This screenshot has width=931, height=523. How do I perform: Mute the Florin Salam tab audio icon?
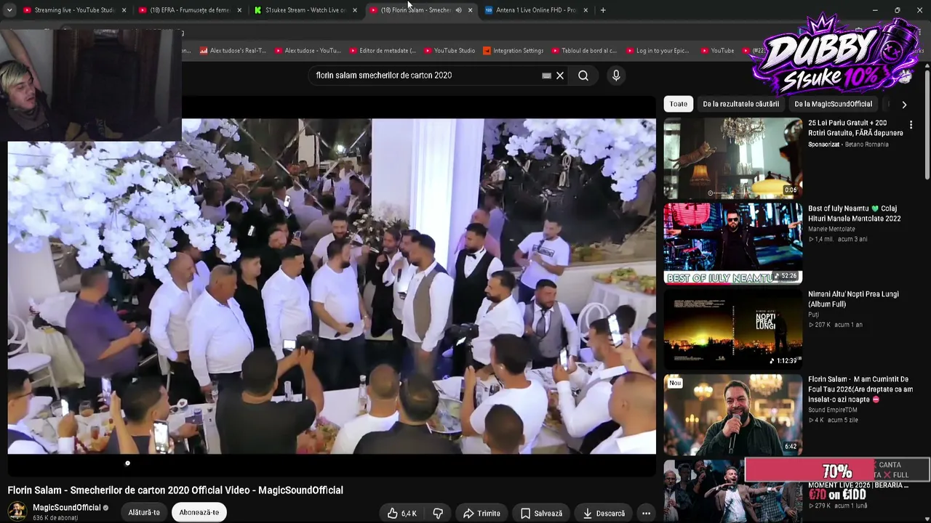(458, 10)
